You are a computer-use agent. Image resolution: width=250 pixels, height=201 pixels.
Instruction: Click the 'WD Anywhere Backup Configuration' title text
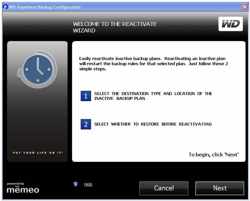click(x=45, y=7)
